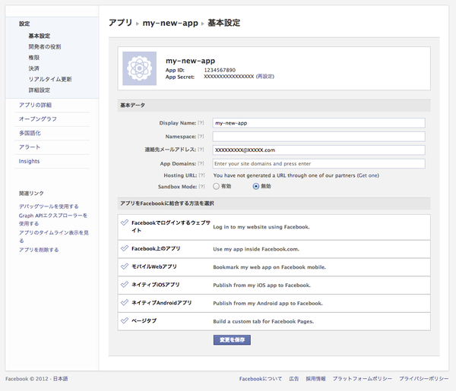
Task: Click the my-new-app atom gear icon
Action: (139, 68)
